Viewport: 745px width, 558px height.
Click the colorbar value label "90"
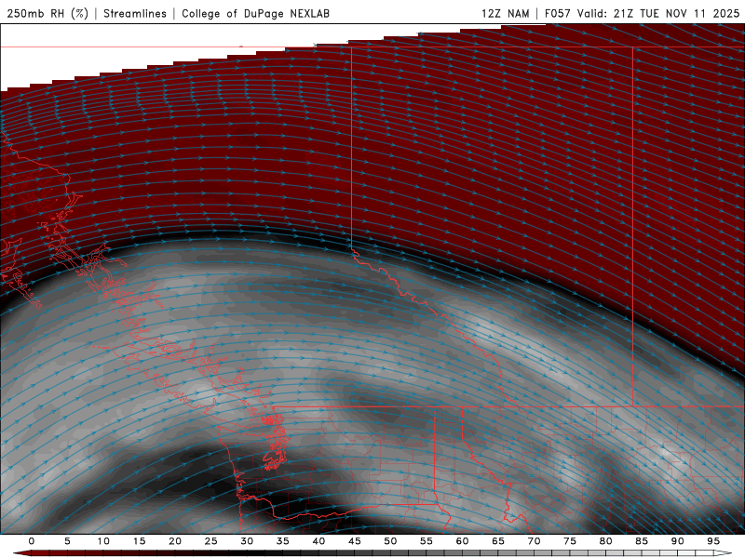[x=677, y=541]
